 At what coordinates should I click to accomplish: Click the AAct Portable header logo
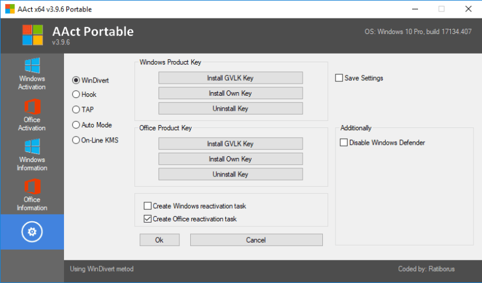tap(32, 35)
